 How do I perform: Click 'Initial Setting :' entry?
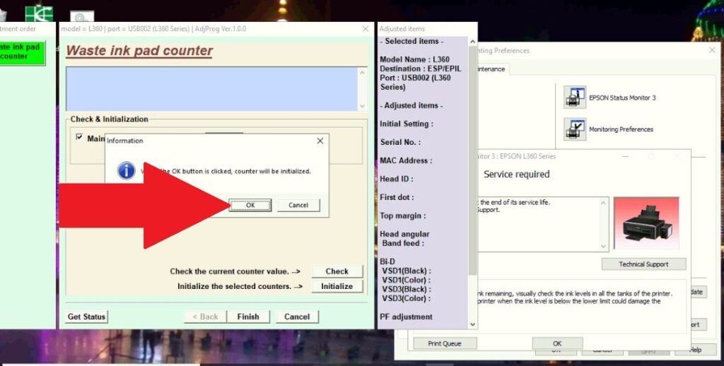click(407, 124)
